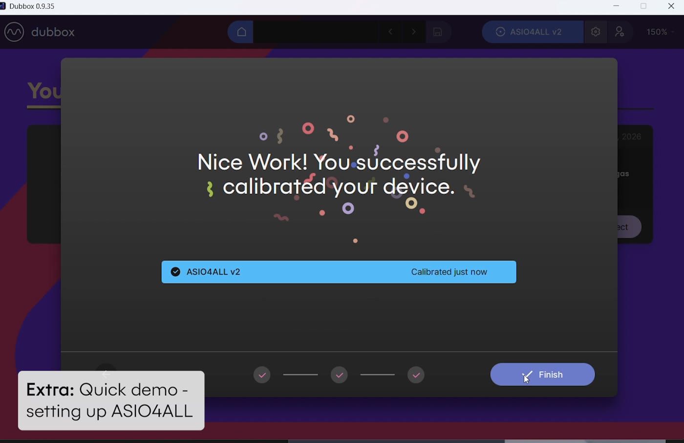684x443 pixels.
Task: Open the ASIO4ALL v2 device selector
Action: pos(533,32)
